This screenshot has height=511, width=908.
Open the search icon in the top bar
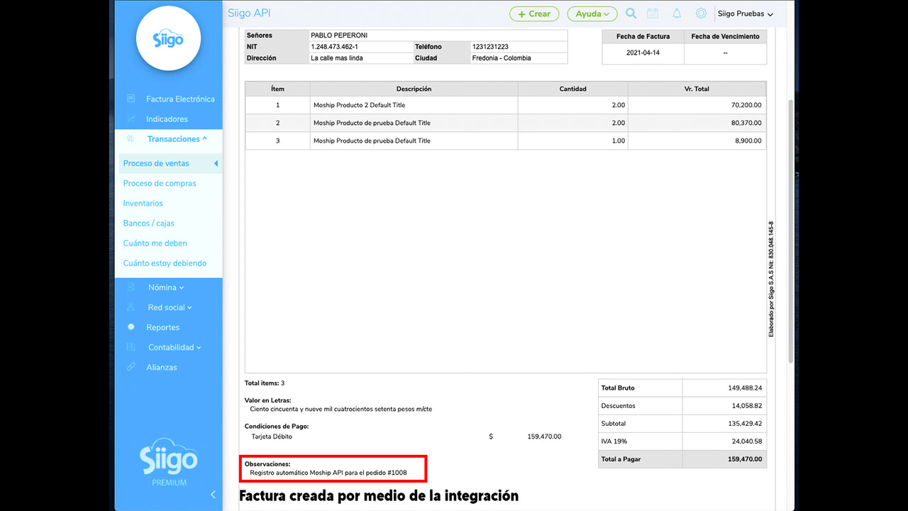631,13
